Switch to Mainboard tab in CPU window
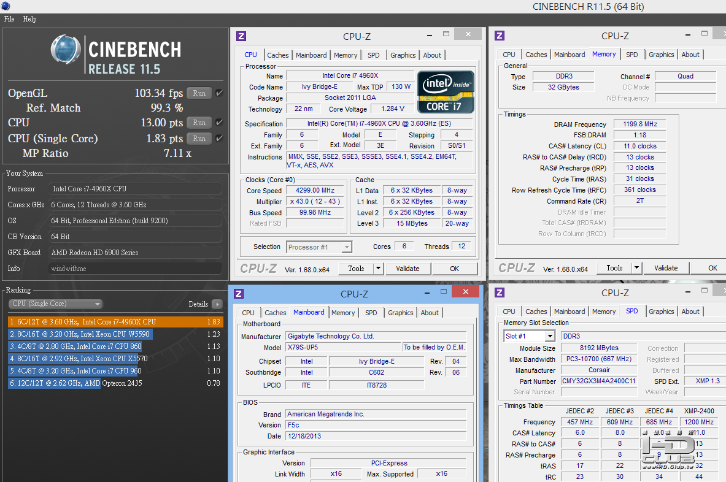726x482 pixels. (x=311, y=55)
